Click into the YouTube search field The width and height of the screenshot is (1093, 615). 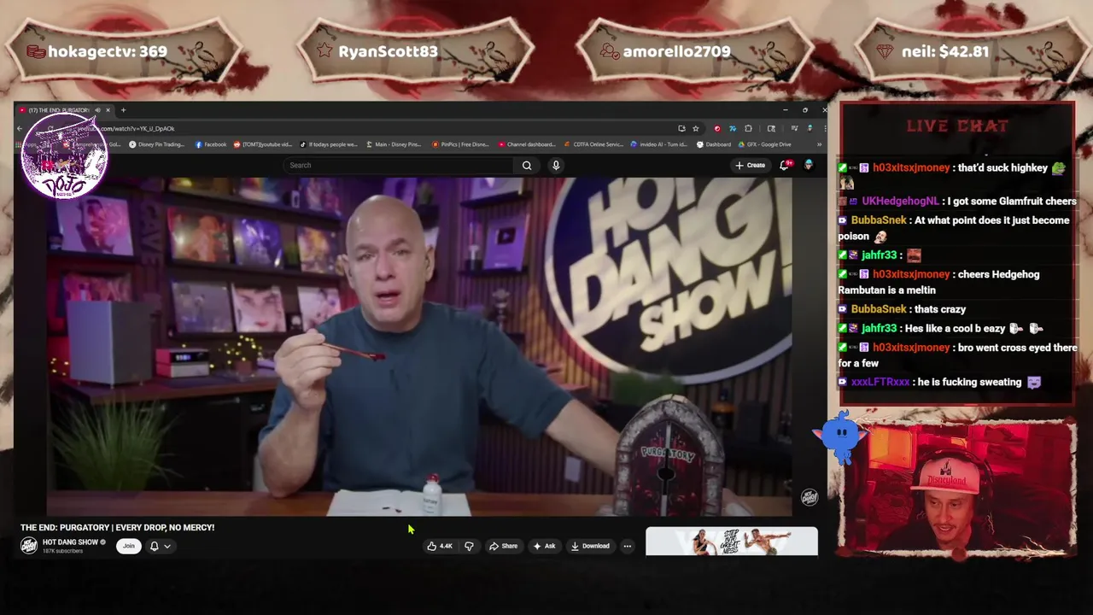click(397, 166)
